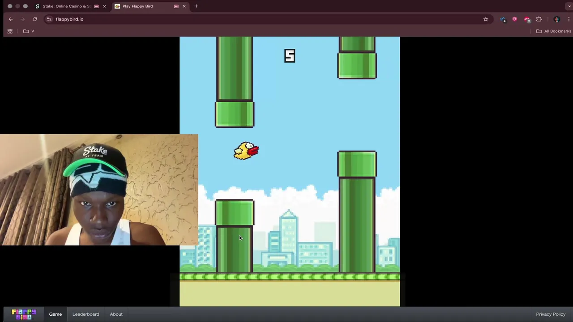This screenshot has height=322, width=573.
Task: Open the apps grid in bookmarks bar
Action: [x=10, y=31]
